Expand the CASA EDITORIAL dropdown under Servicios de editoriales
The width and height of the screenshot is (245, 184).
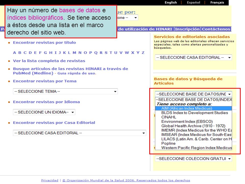193,57
